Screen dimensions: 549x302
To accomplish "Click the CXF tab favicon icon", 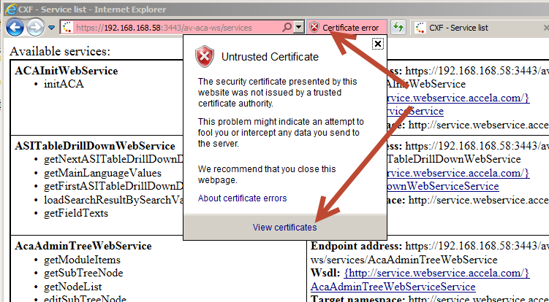I will (420, 28).
